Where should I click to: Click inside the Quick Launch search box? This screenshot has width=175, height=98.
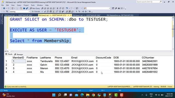coord(148,2)
